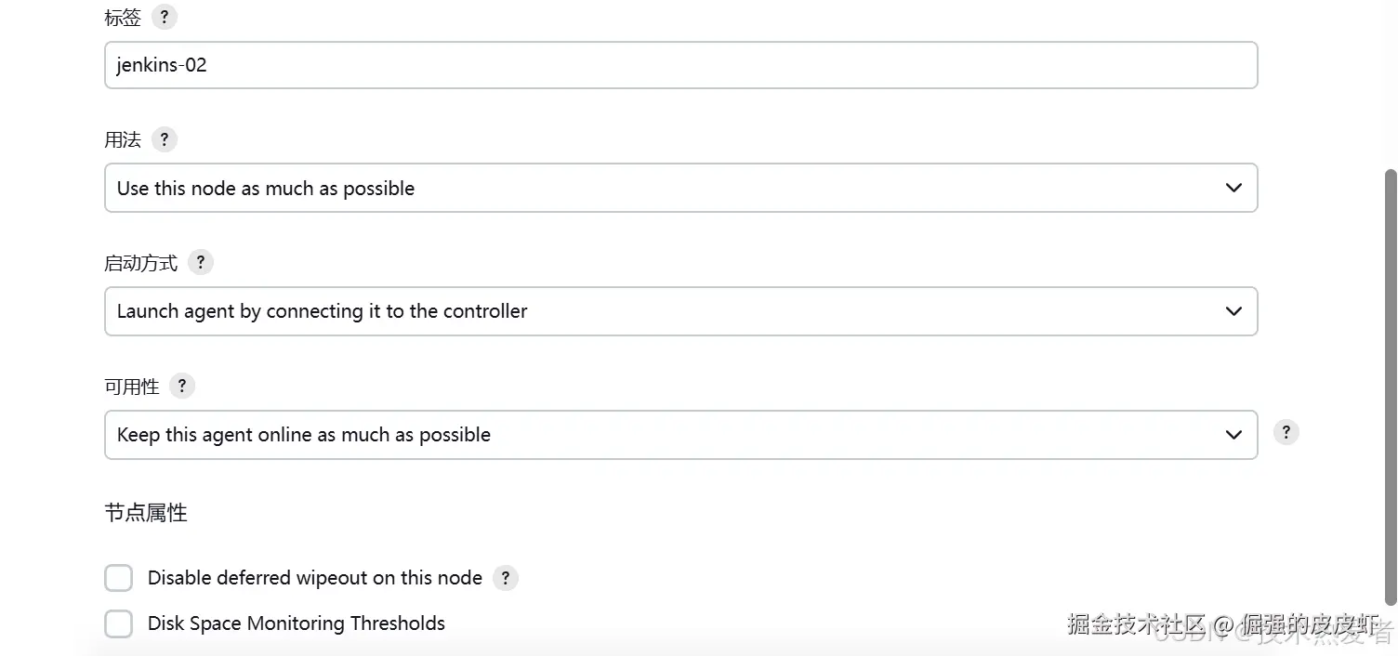Image resolution: width=1398 pixels, height=656 pixels.
Task: Click the 节点属性 section heading
Action: coord(146,513)
